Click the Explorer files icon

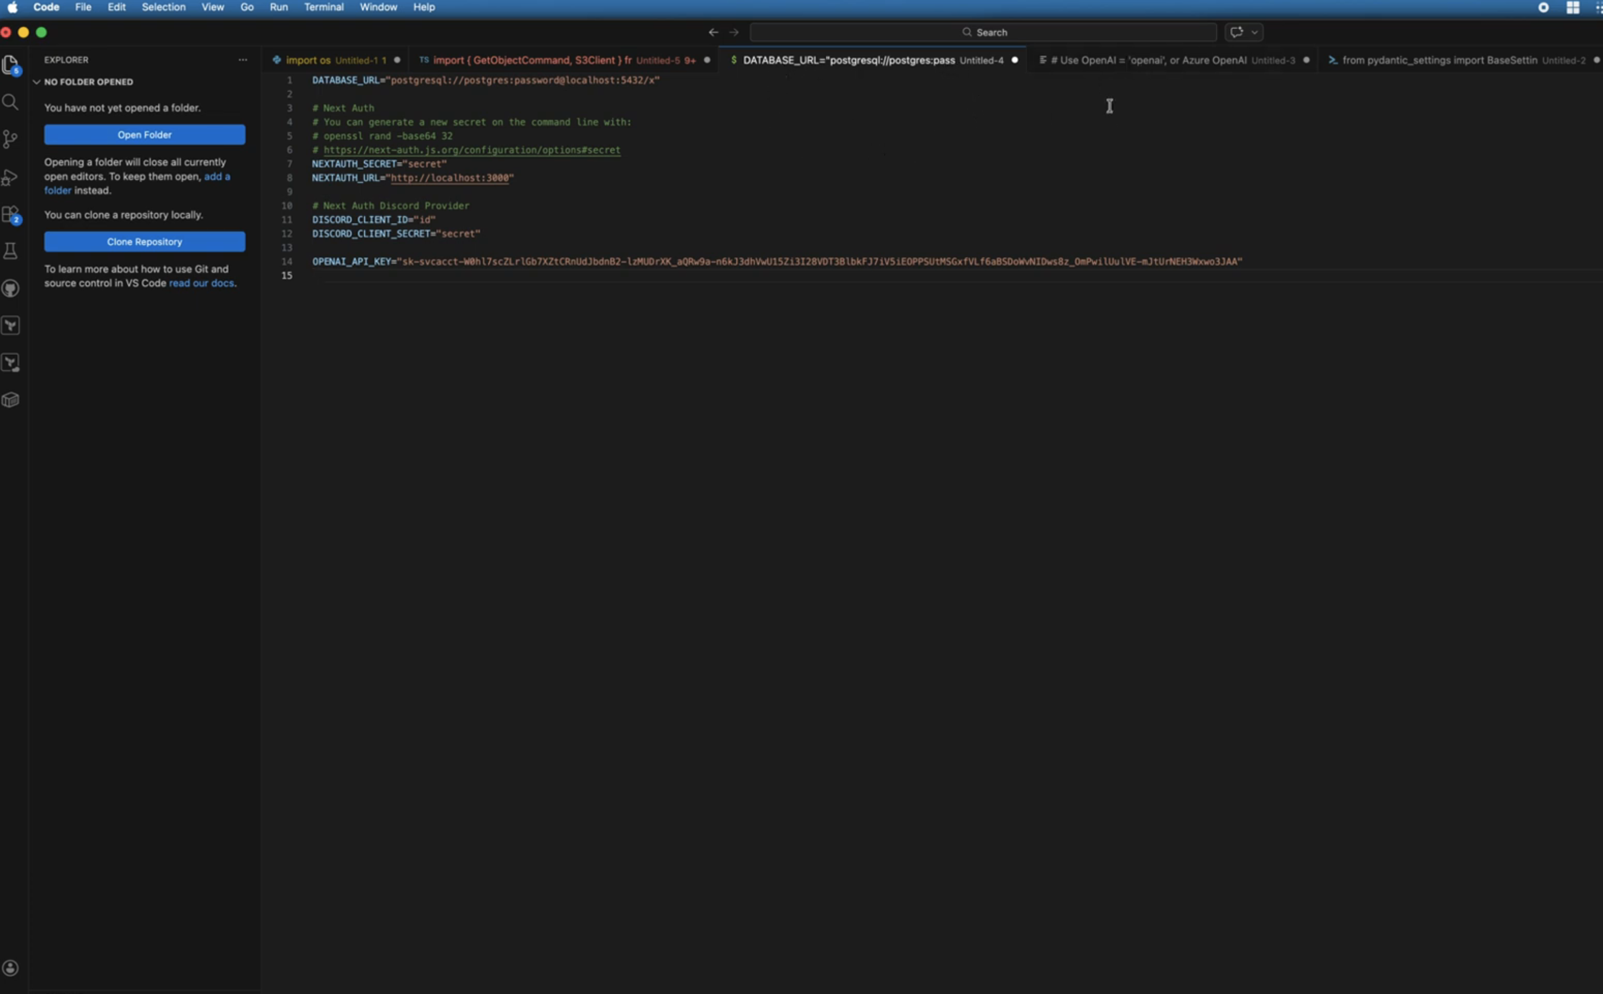[x=10, y=65]
